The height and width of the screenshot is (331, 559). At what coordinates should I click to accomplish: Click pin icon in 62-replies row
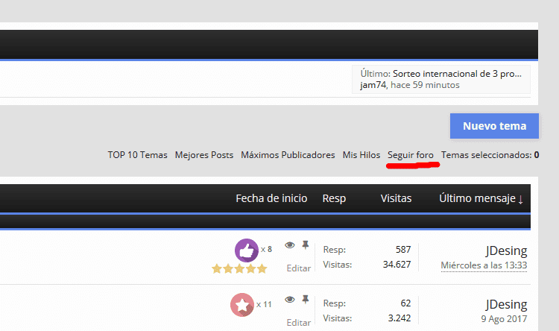[305, 299]
